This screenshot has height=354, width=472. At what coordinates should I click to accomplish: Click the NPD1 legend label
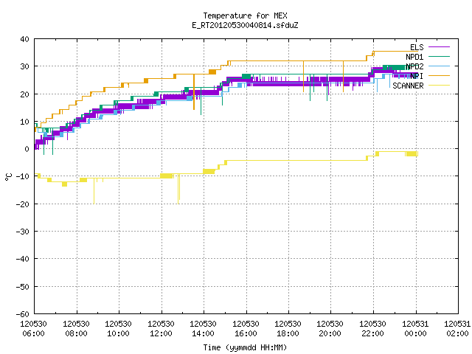(414, 57)
